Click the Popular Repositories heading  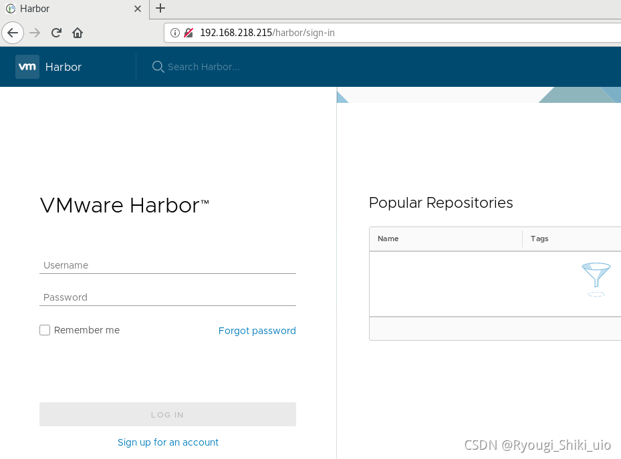[x=441, y=202]
